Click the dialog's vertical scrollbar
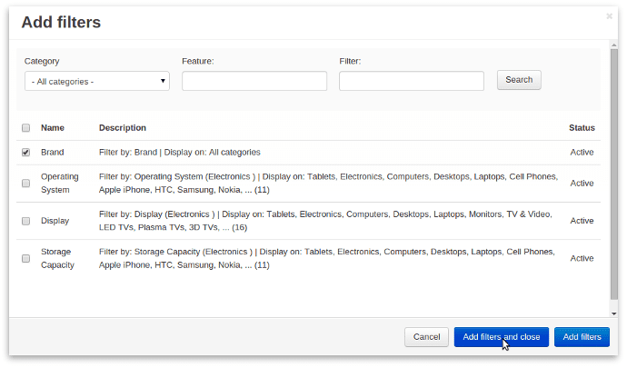627x368 pixels. [613, 182]
